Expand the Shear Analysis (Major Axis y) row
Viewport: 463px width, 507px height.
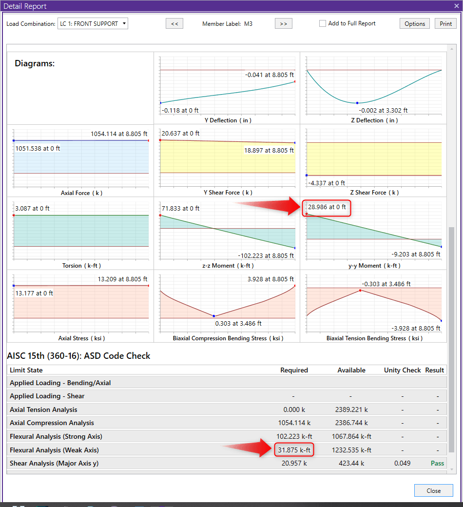click(54, 463)
